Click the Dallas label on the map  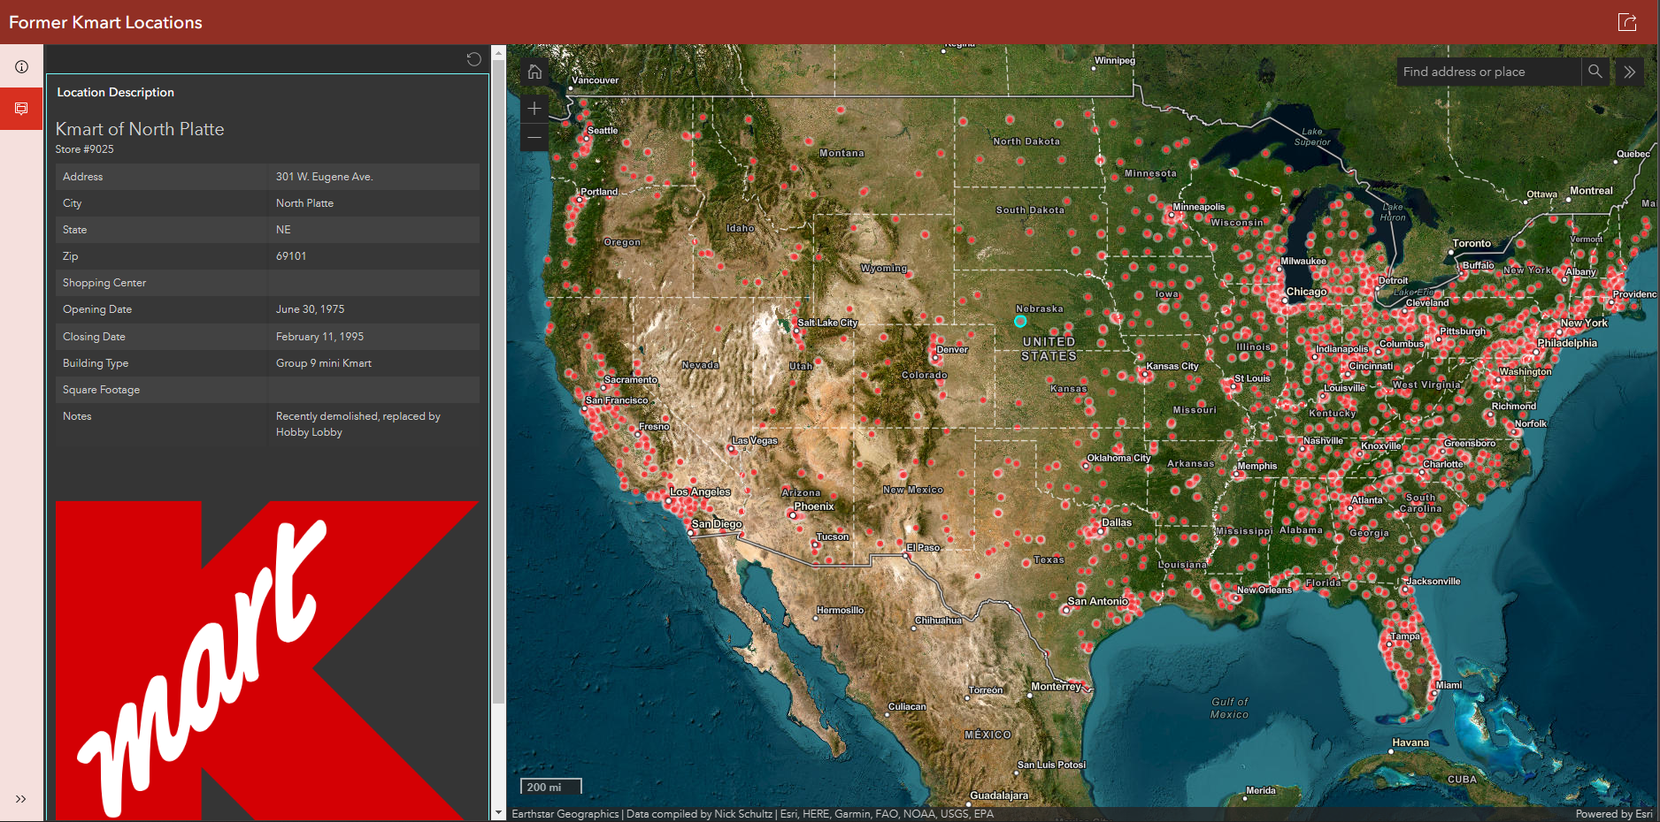pyautogui.click(x=1116, y=522)
